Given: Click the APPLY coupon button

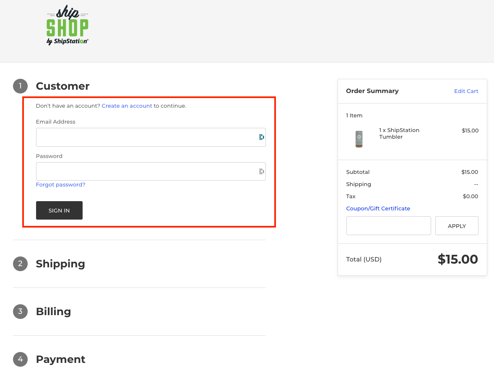Looking at the screenshot, I should coord(457,225).
